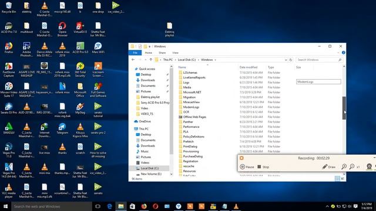Select the Prefetch folder row
Screen dimensions: 376x211
188,142
